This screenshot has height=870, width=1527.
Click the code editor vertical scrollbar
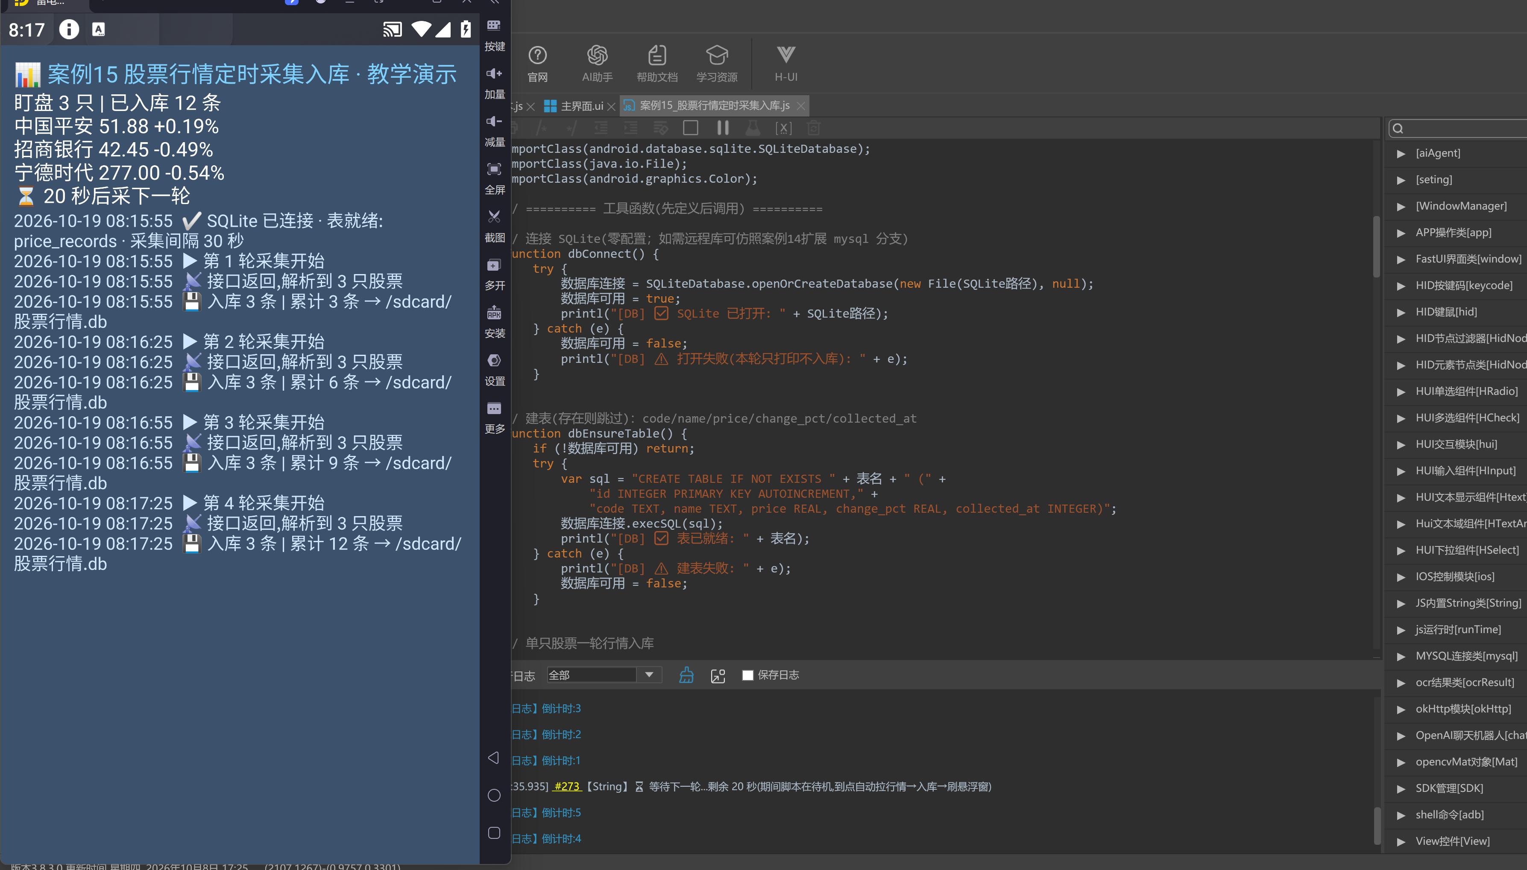coord(1376,247)
